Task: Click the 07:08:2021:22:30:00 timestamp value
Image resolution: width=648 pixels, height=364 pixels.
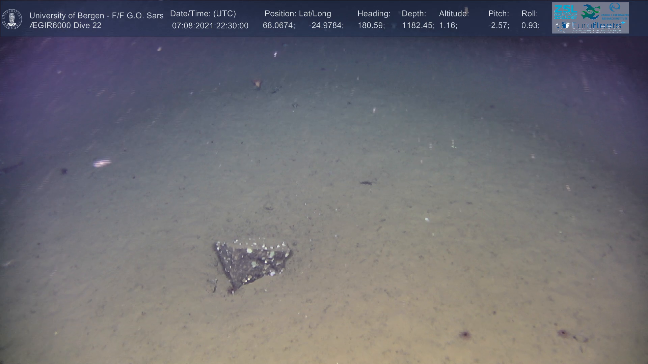Action: 210,26
